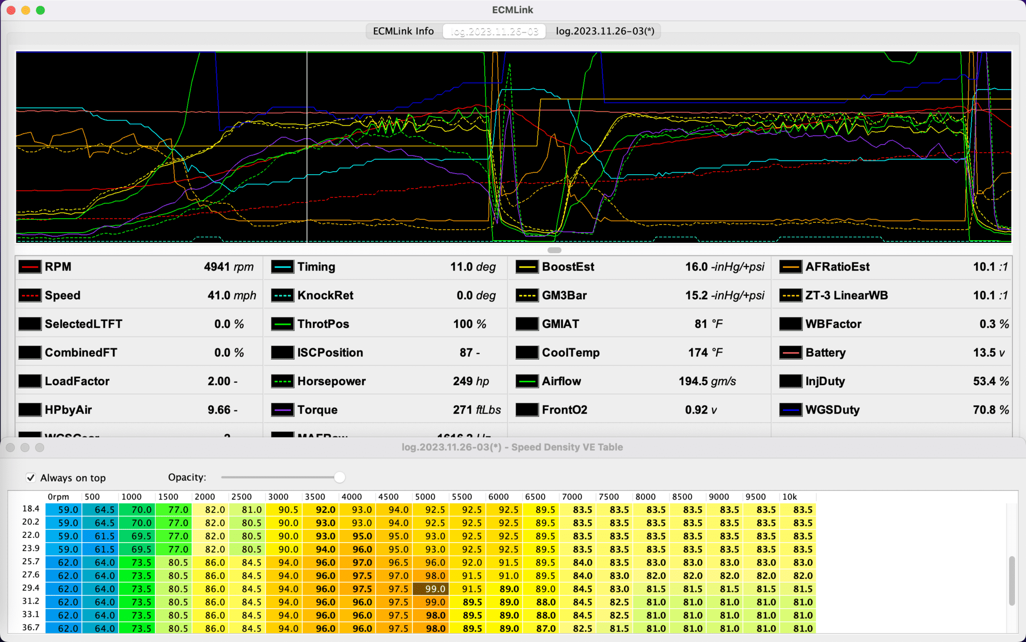Click the Battery pink swatch
Viewport: 1026px width, 642px height.
click(791, 353)
